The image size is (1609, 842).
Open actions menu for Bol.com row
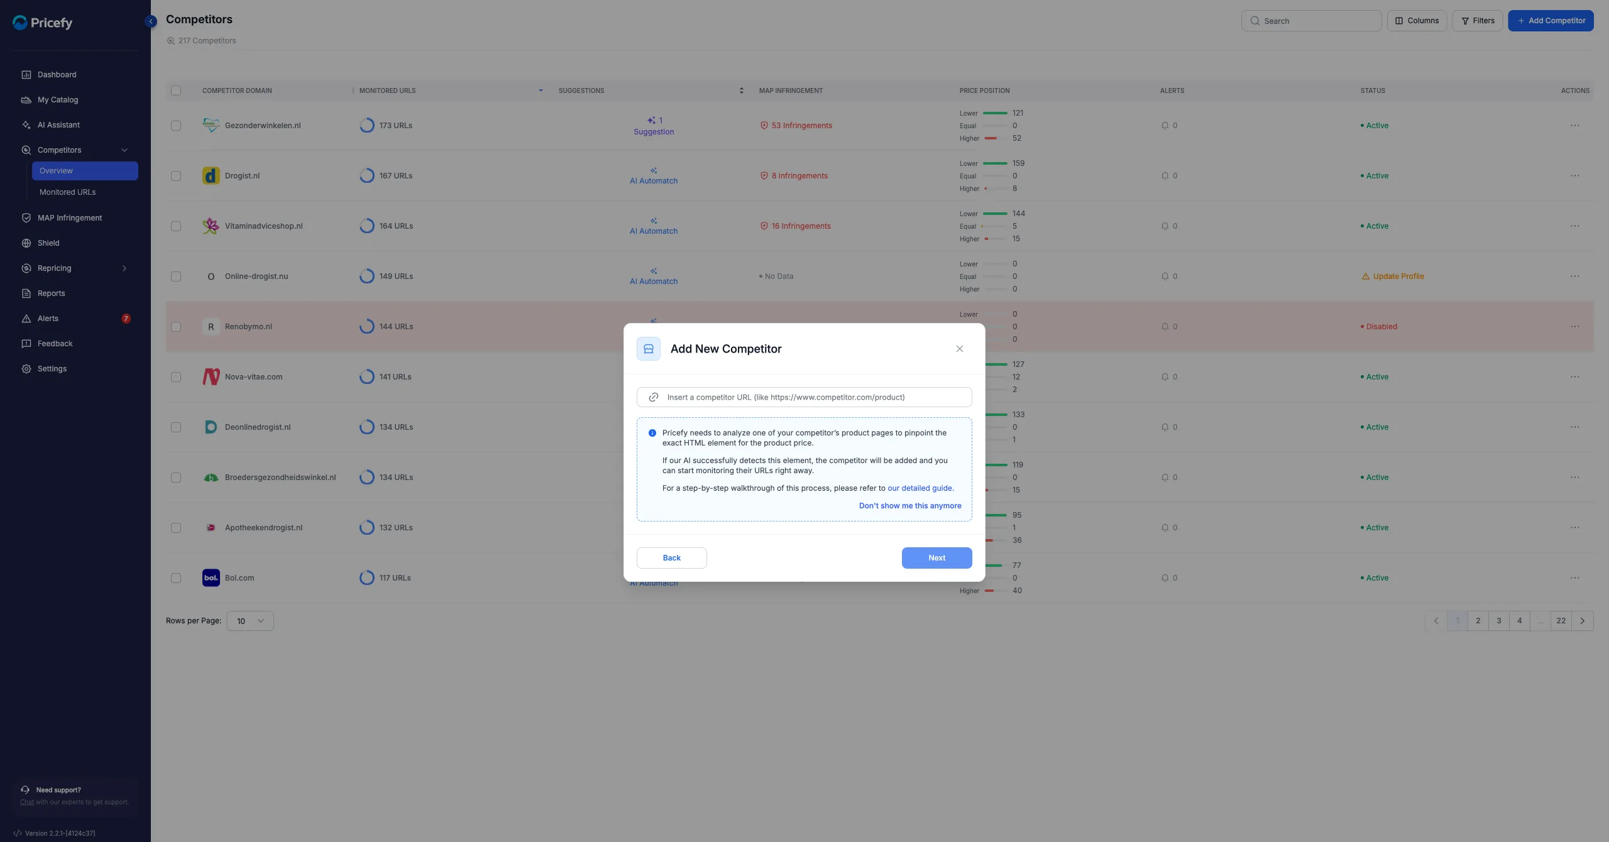pos(1574,578)
